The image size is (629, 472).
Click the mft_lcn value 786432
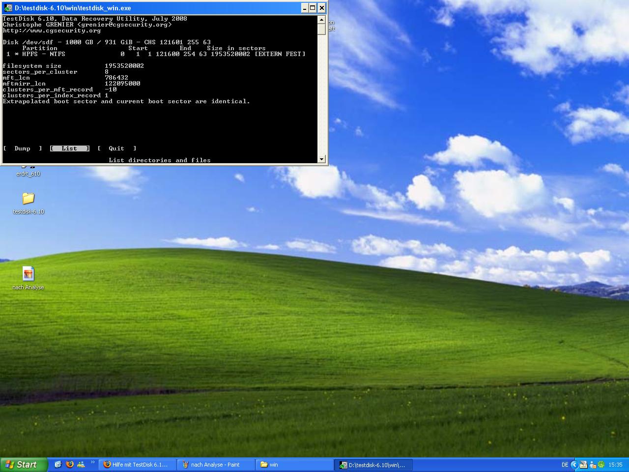pos(116,78)
